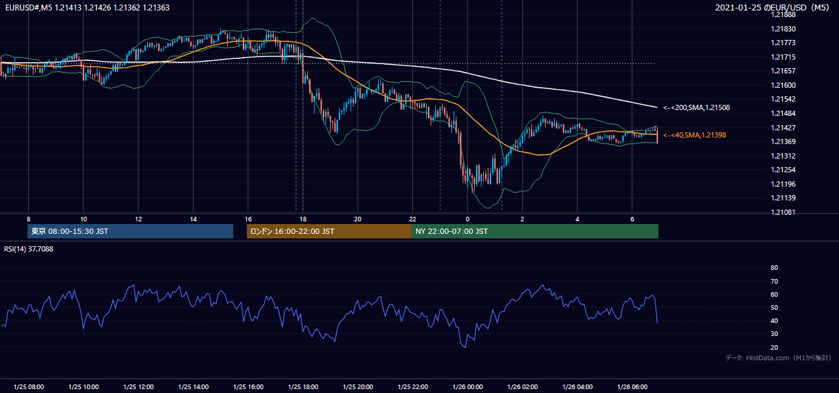The image size is (839, 393).
Task: Click the 1/25 16:00 date label
Action: (248, 386)
